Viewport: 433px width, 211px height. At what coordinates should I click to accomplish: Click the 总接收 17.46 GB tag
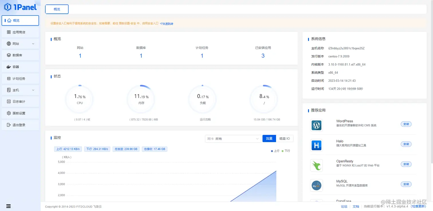(x=155, y=149)
